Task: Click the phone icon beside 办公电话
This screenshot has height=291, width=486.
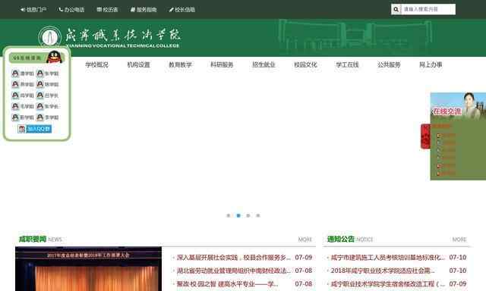Action: [x=61, y=10]
